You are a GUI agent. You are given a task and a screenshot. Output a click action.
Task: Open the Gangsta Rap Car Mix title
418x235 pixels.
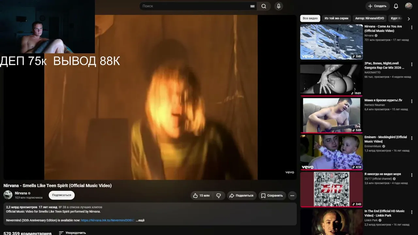384,66
